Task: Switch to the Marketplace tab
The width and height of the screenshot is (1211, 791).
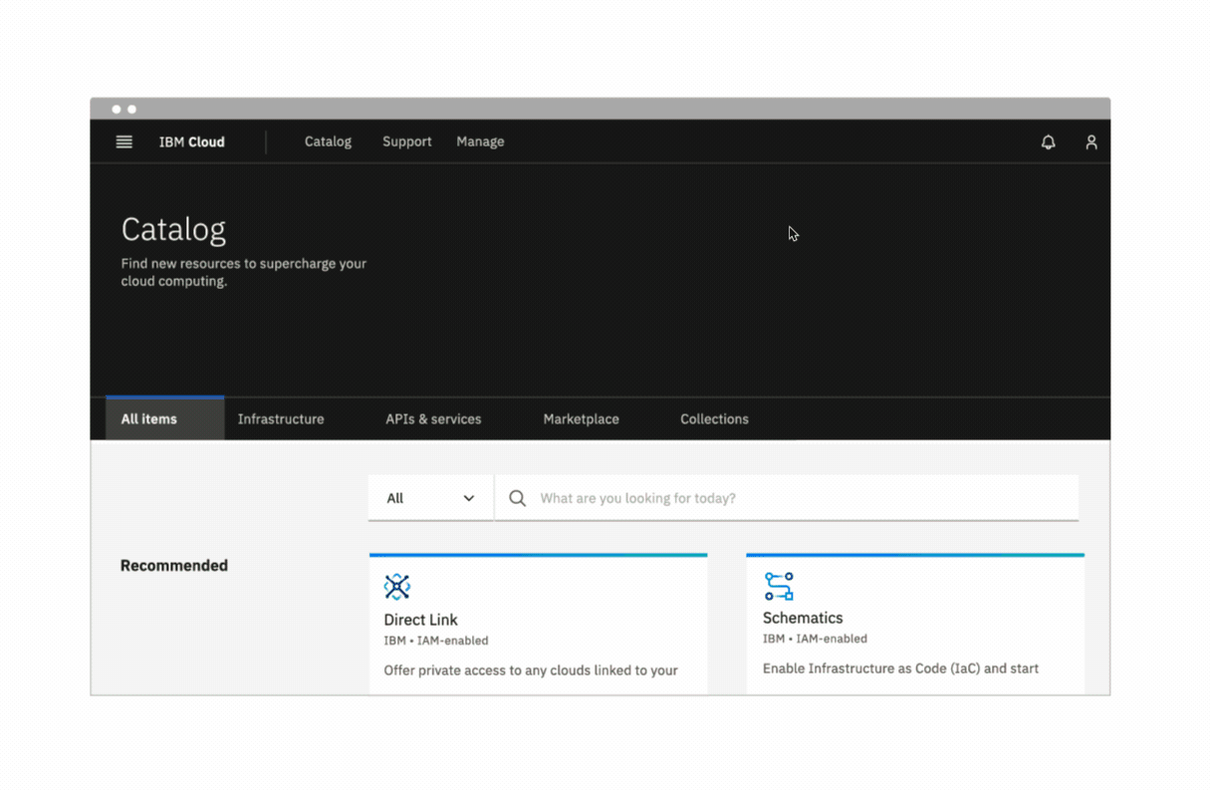Action: [x=581, y=419]
